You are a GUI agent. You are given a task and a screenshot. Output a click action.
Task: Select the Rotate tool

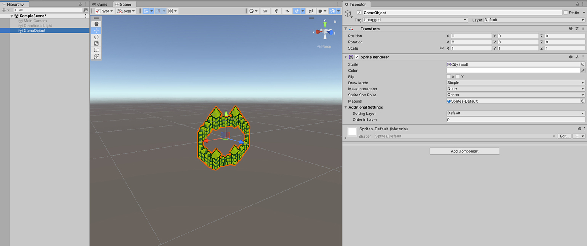click(x=96, y=37)
